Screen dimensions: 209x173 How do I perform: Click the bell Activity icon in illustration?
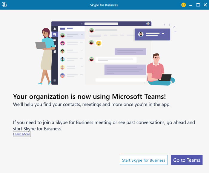55,29
